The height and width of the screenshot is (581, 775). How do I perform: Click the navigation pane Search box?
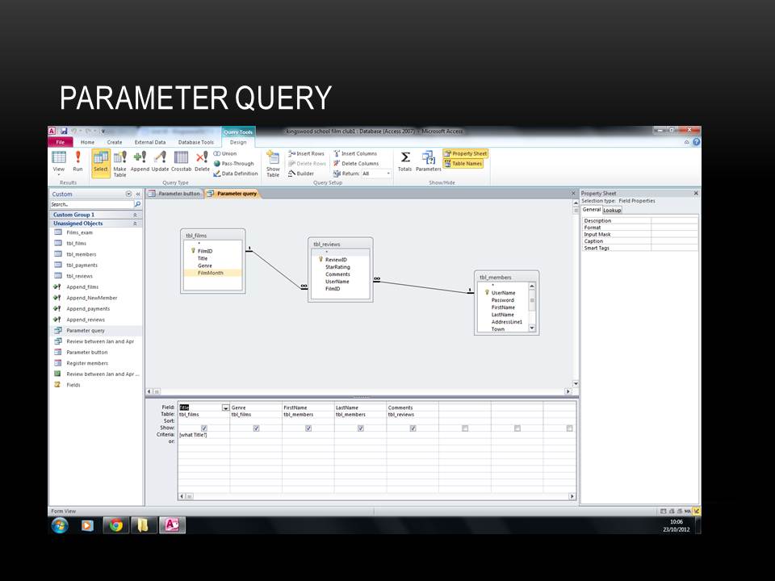point(92,204)
